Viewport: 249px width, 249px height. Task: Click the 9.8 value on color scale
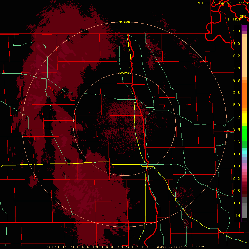[237, 31]
